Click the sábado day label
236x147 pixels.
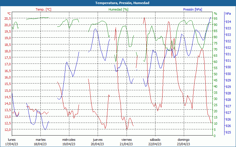point(155,140)
